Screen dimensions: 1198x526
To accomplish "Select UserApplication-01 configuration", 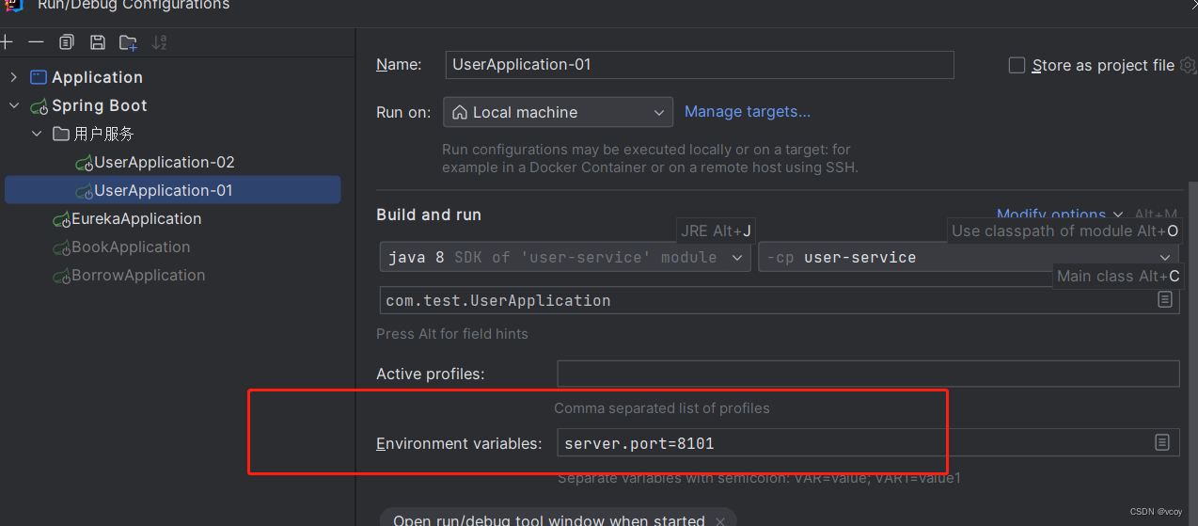I will (173, 190).
